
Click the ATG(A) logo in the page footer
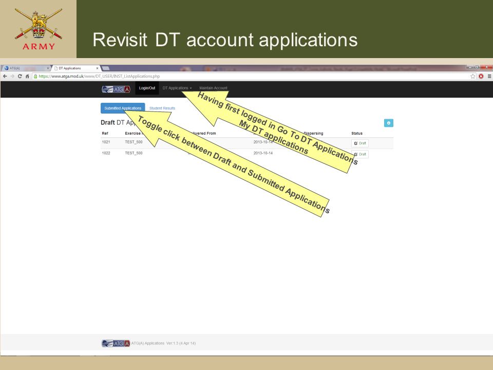pos(116,343)
